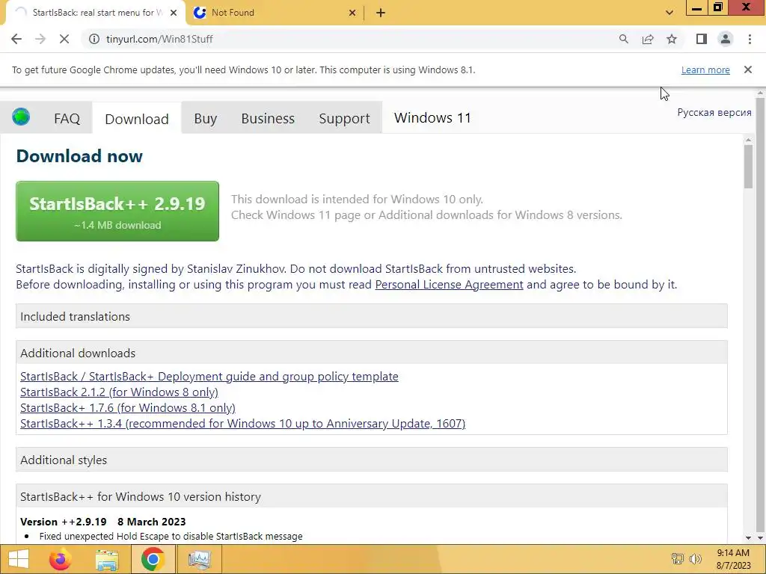766x574 pixels.
Task: Switch to Русская версия language link
Action: tap(714, 112)
